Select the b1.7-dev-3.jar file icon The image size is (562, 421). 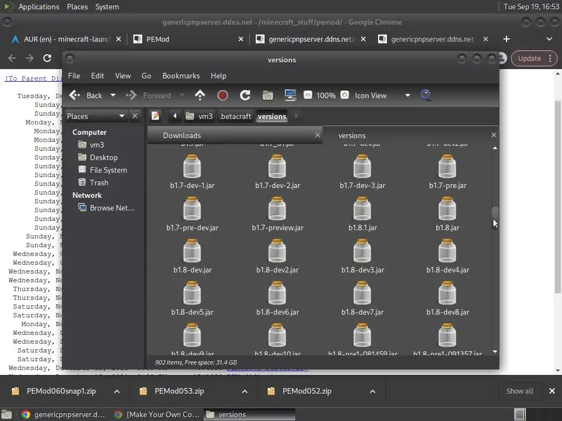pos(362,167)
